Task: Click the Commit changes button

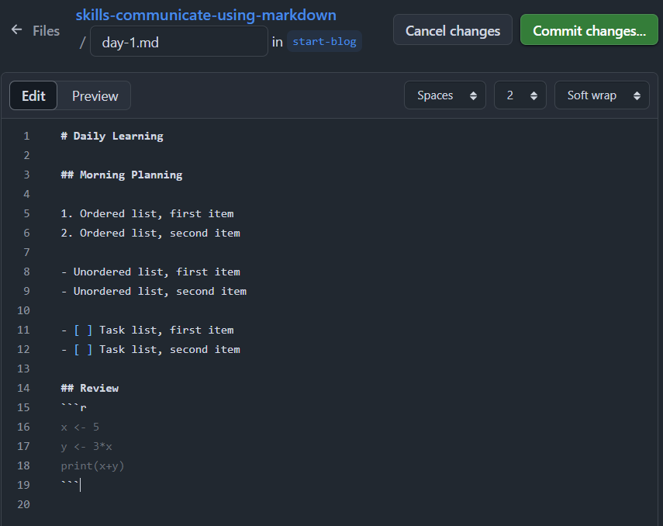Action: tap(589, 30)
